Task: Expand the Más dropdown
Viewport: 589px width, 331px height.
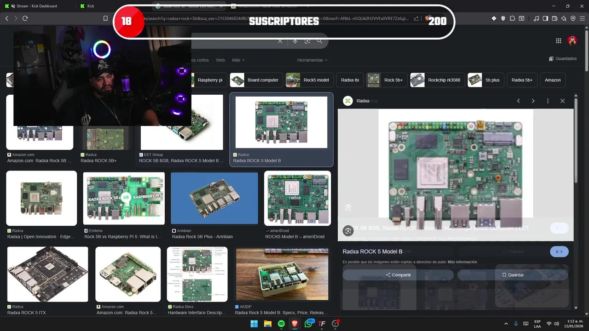Action: [x=238, y=60]
